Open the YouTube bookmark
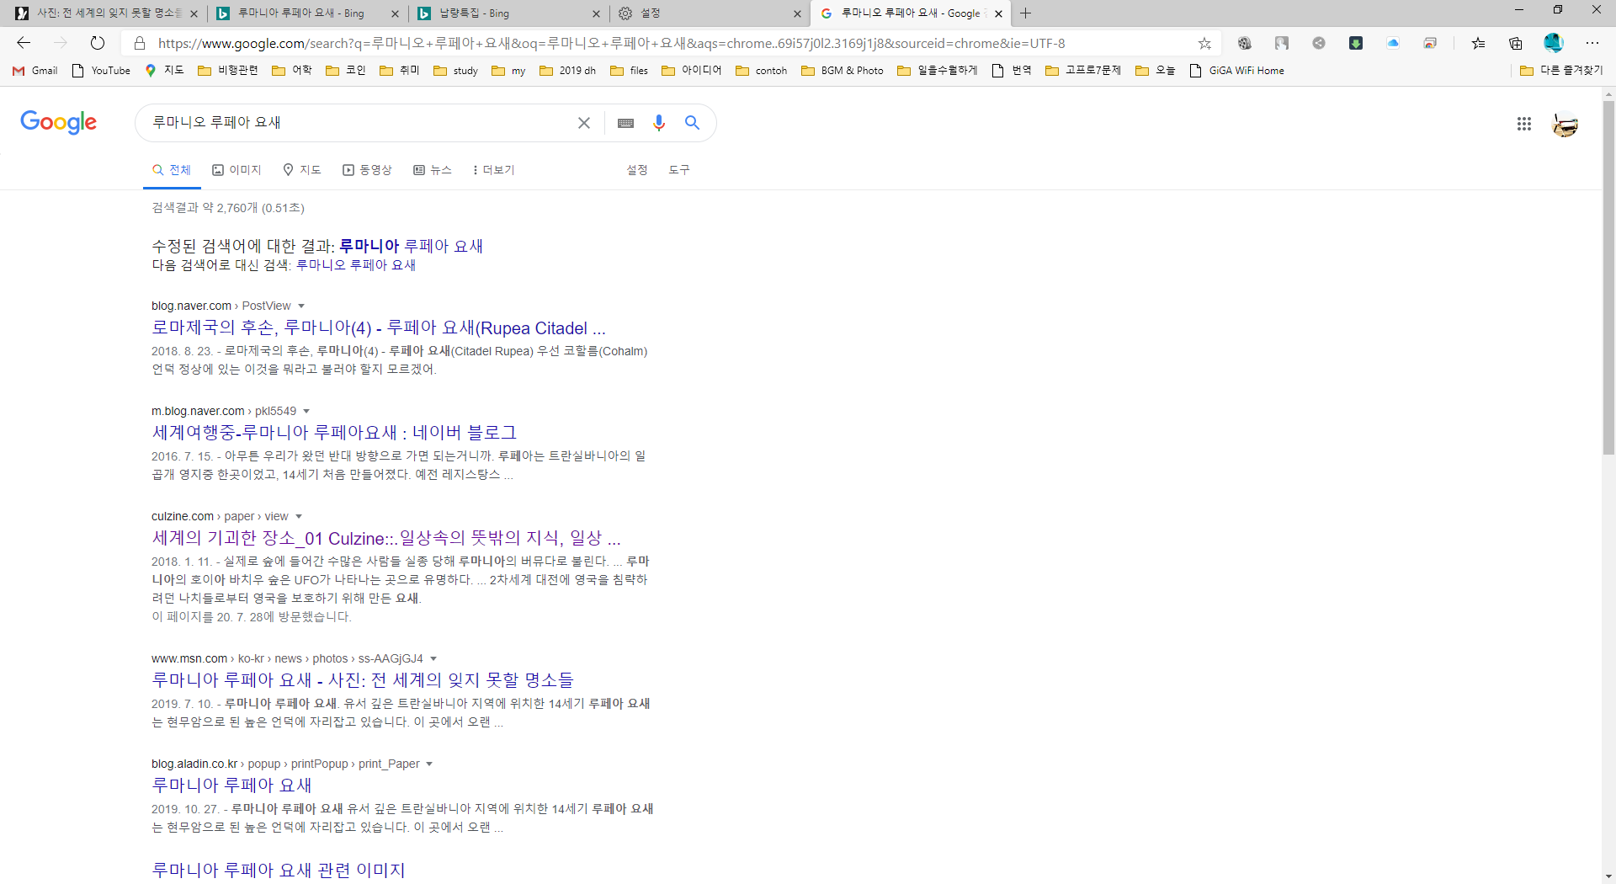The height and width of the screenshot is (884, 1616). (x=102, y=71)
